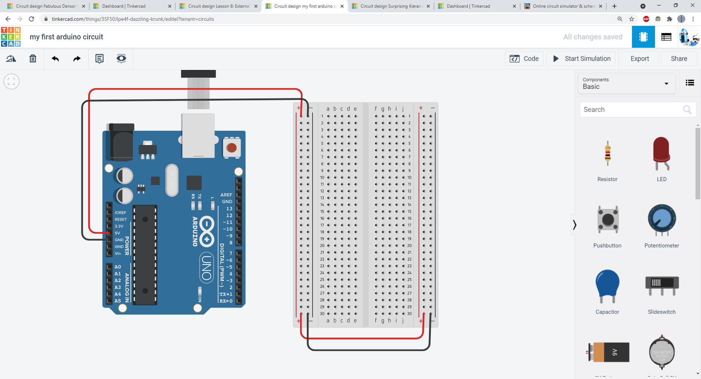Image resolution: width=701 pixels, height=379 pixels.
Task: Click inside the component Search field
Action: pyautogui.click(x=631, y=109)
